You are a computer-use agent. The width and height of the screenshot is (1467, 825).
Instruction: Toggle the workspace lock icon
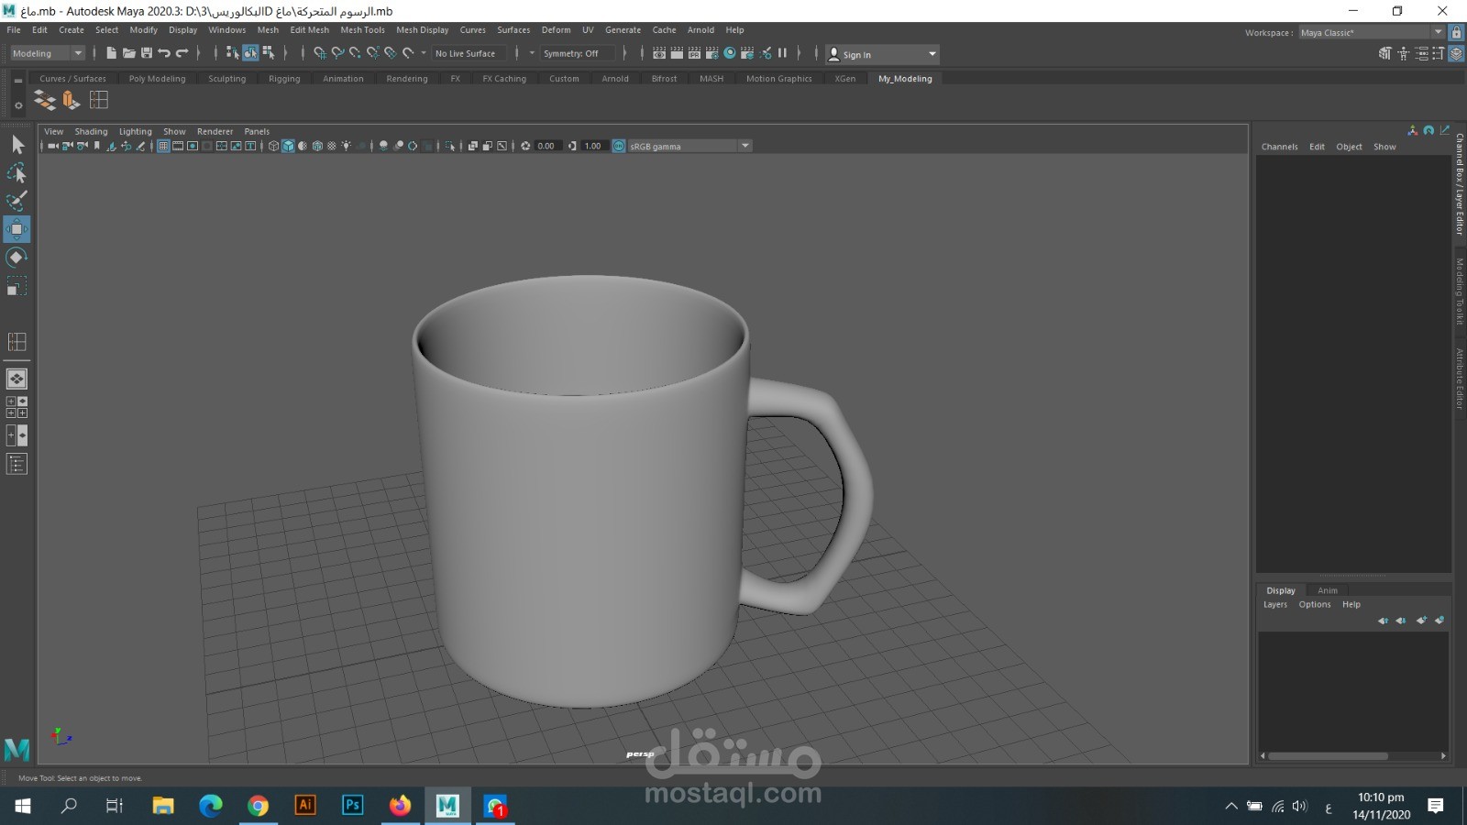point(1456,32)
